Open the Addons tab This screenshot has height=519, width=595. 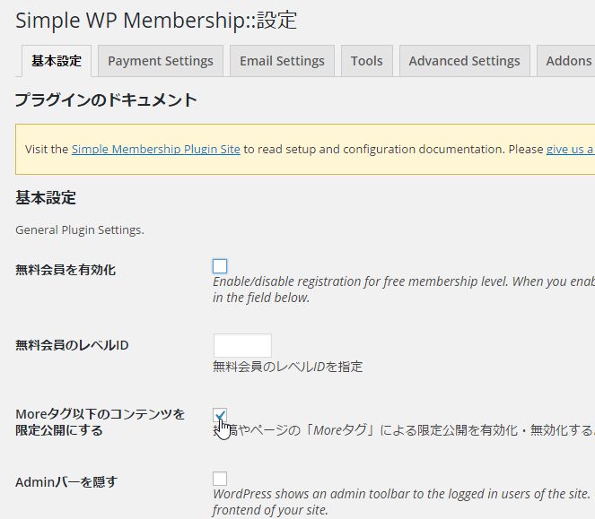pos(568,61)
